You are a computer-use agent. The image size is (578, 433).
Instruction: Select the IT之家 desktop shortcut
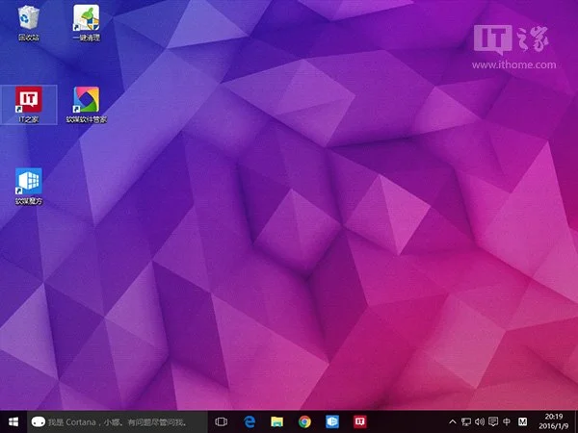click(29, 101)
